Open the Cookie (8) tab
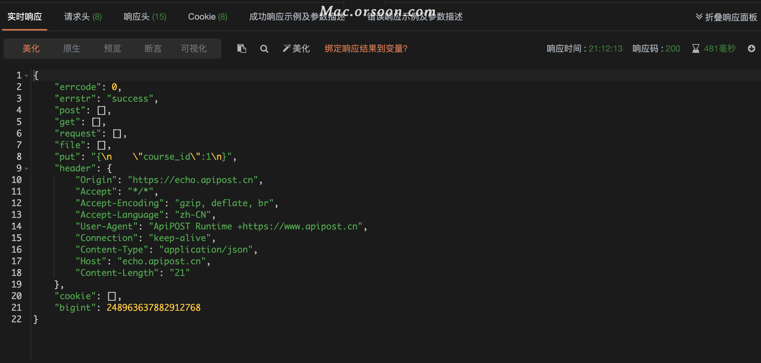Image resolution: width=761 pixels, height=363 pixels. pos(207,17)
